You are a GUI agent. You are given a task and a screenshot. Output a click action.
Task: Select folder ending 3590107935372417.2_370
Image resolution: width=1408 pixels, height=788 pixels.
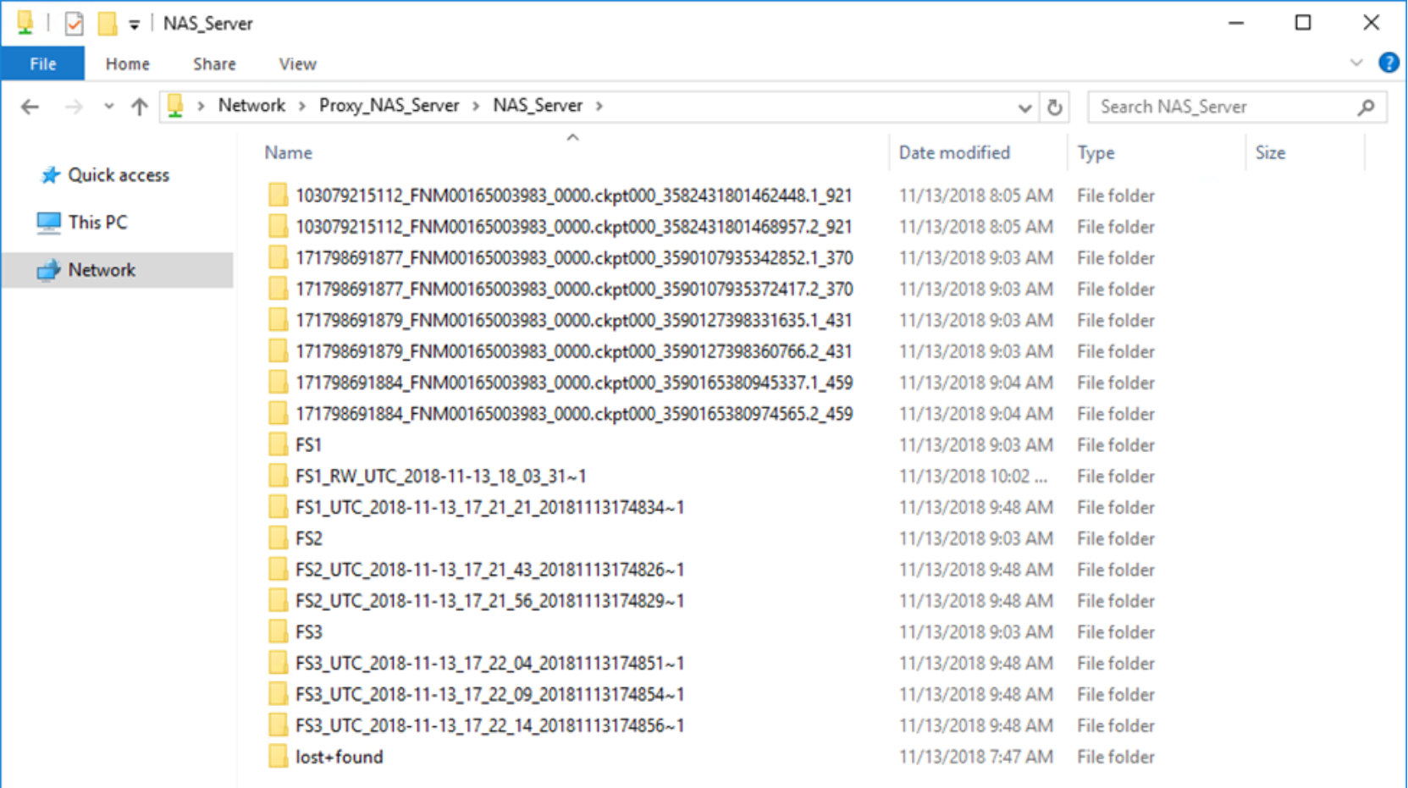click(x=574, y=289)
